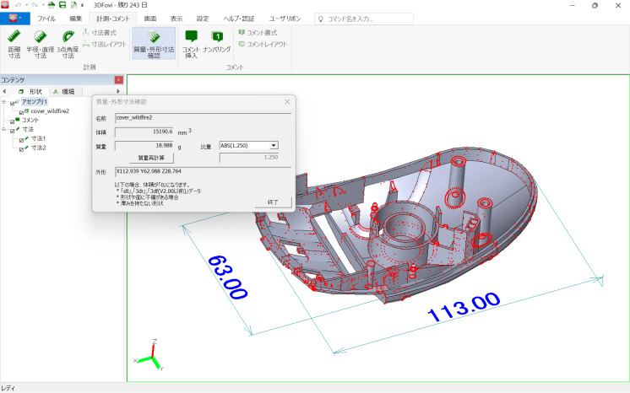Select the 半径・直径寸法 radius measurement tool

click(x=41, y=44)
